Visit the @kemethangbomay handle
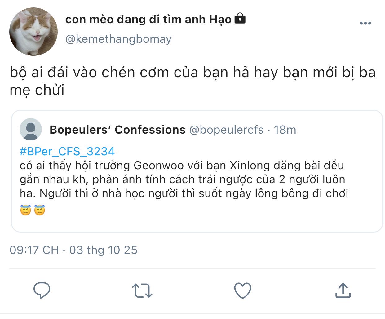385x319 pixels. tap(118, 39)
